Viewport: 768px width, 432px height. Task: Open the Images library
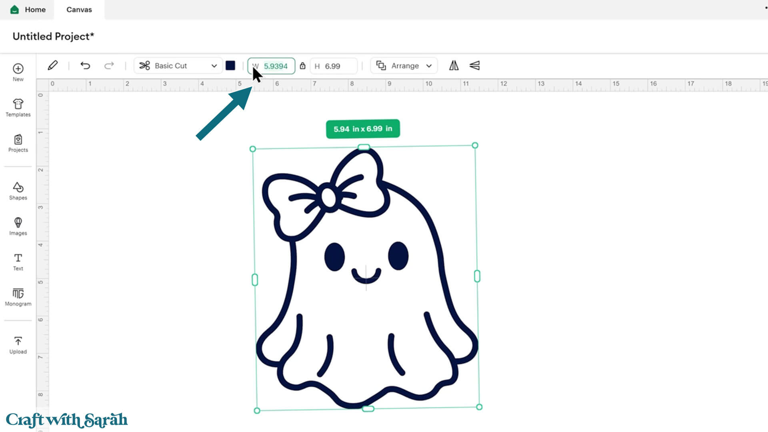click(18, 226)
